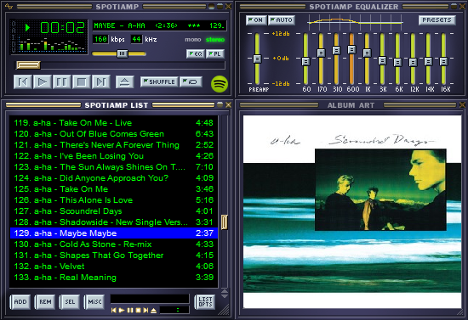Click the 1K band slider knob
The image size is (468, 320).
point(367,53)
